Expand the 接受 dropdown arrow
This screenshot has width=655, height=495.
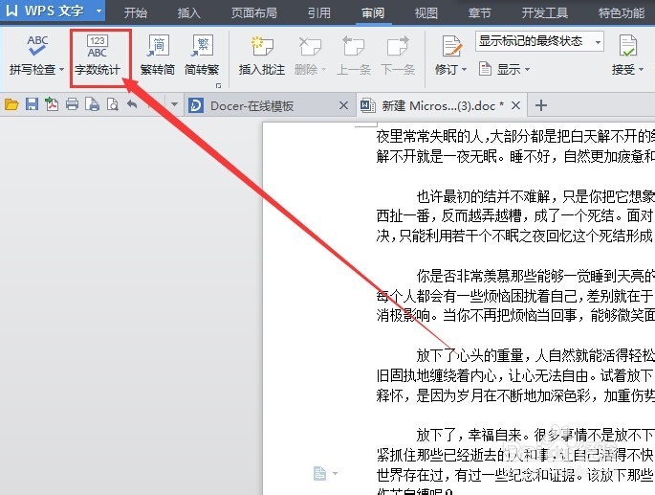[641, 70]
